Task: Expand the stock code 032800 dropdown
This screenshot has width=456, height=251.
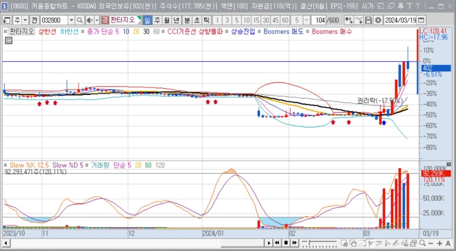Action: pos(71,20)
